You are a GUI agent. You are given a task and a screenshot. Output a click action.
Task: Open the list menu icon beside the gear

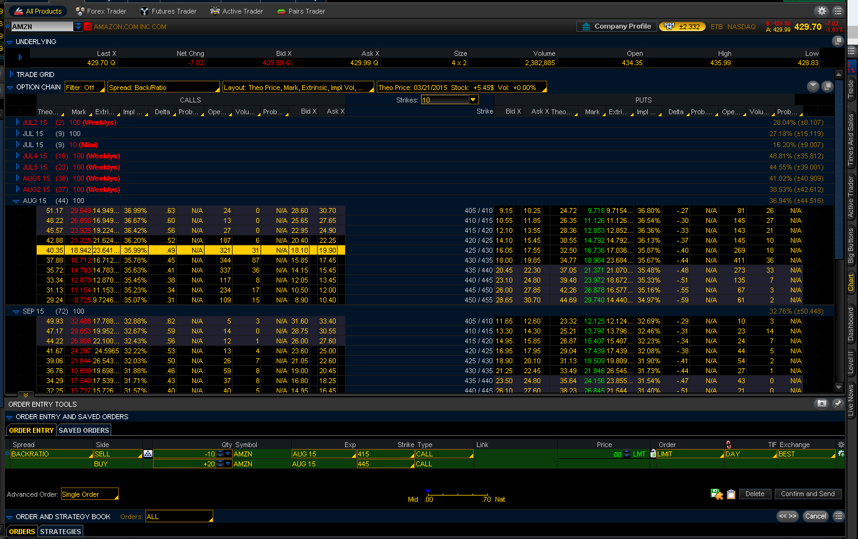(838, 11)
